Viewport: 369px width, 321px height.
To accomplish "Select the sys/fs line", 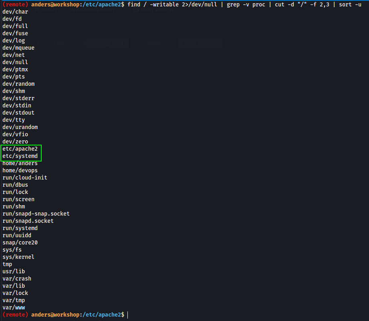I will [12, 250].
